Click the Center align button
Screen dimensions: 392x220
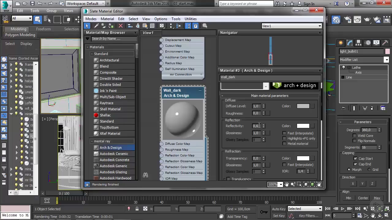(363, 198)
